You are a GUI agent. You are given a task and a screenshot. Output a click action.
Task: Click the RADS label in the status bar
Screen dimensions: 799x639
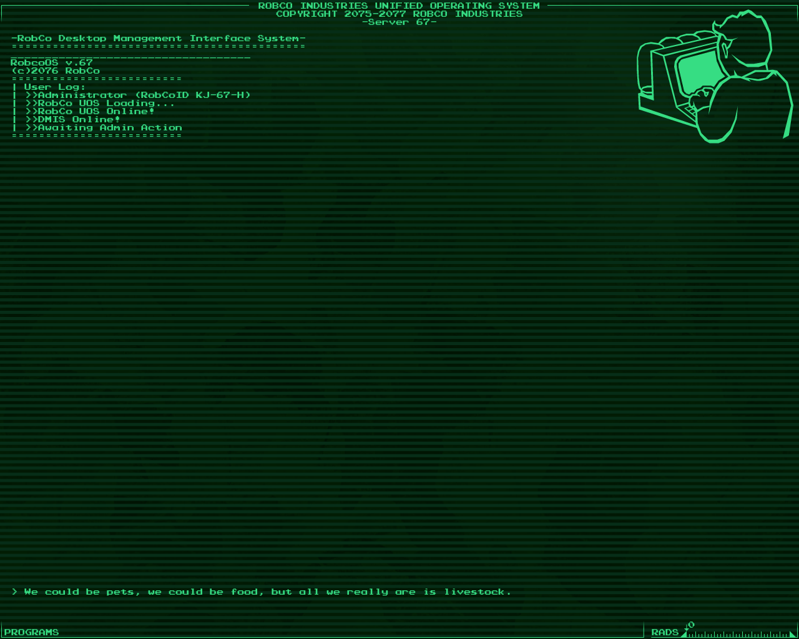pos(665,632)
